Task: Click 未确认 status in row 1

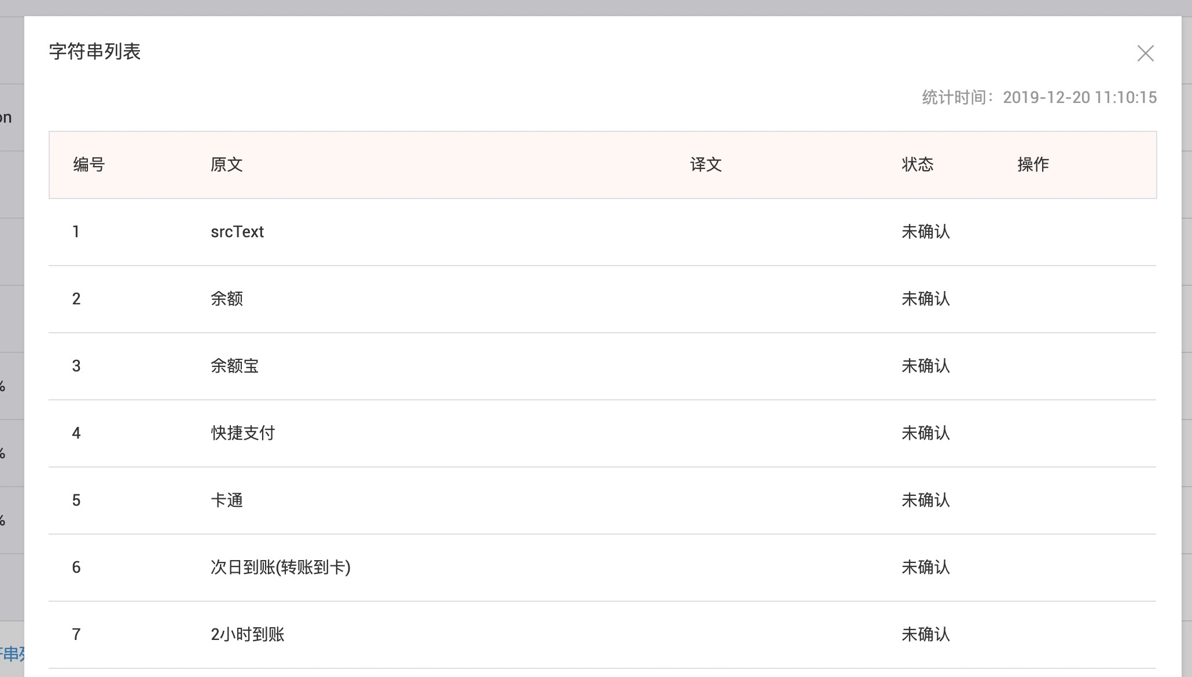Action: [926, 232]
